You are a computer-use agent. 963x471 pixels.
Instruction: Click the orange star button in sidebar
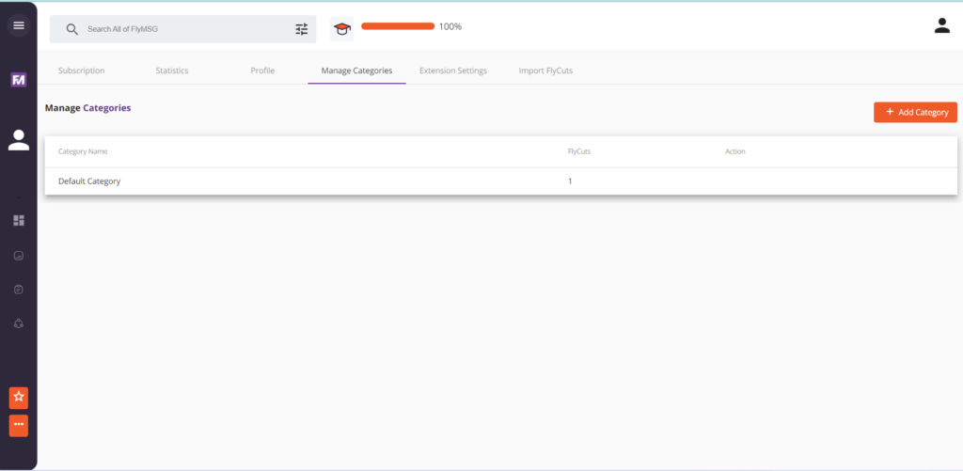click(19, 398)
